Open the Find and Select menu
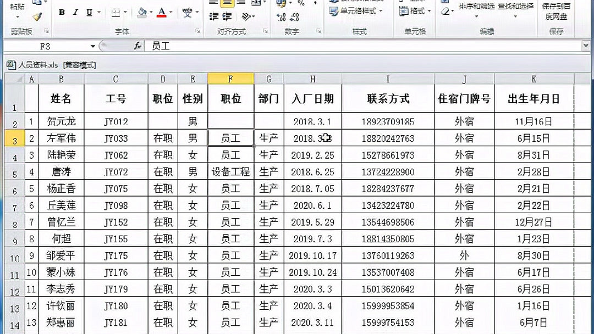Screen dimensions: 594x334 pos(516,11)
